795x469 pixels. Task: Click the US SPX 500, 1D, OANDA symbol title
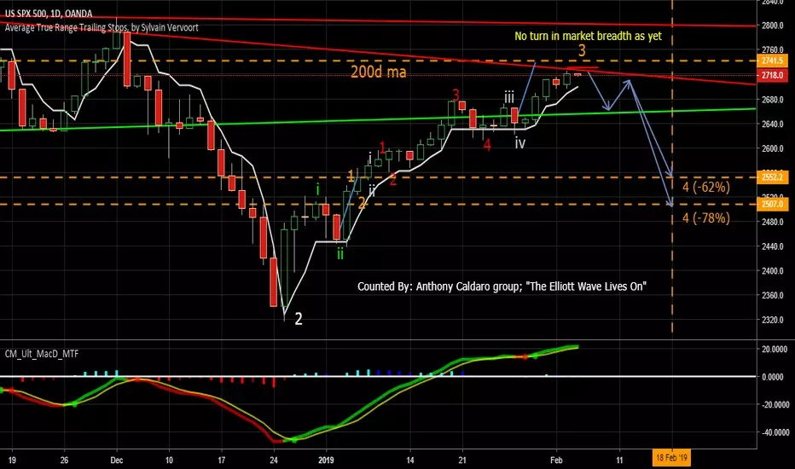[49, 14]
